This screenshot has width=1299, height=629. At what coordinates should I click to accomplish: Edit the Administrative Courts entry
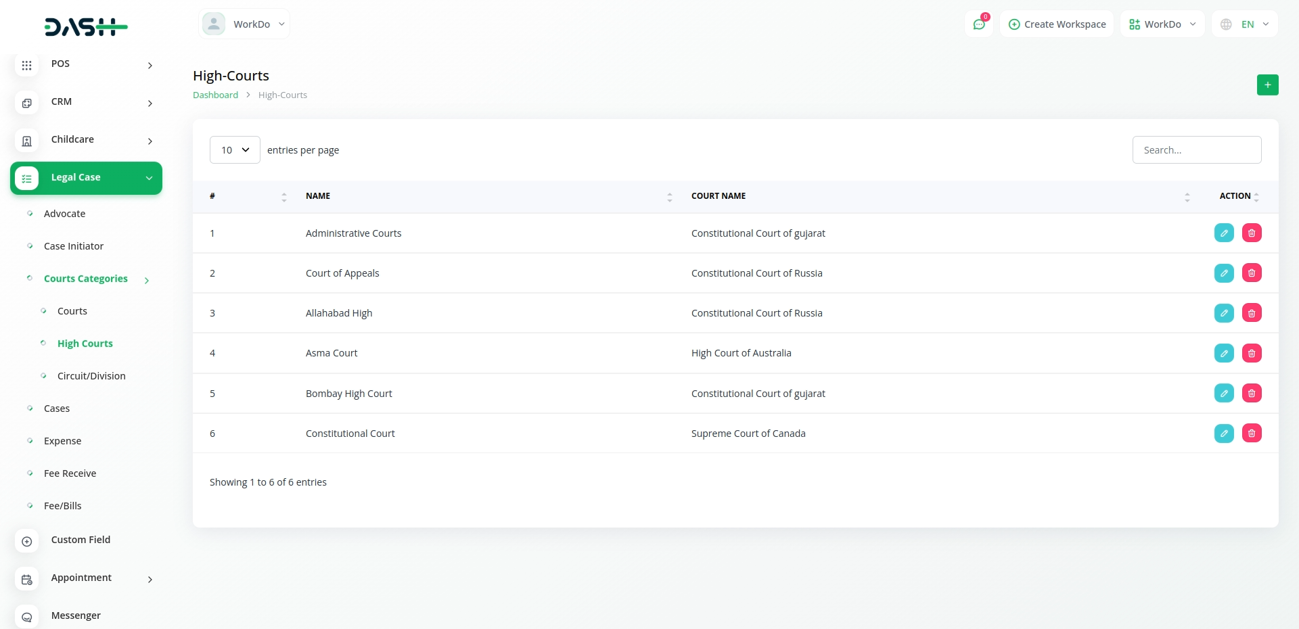(x=1223, y=233)
